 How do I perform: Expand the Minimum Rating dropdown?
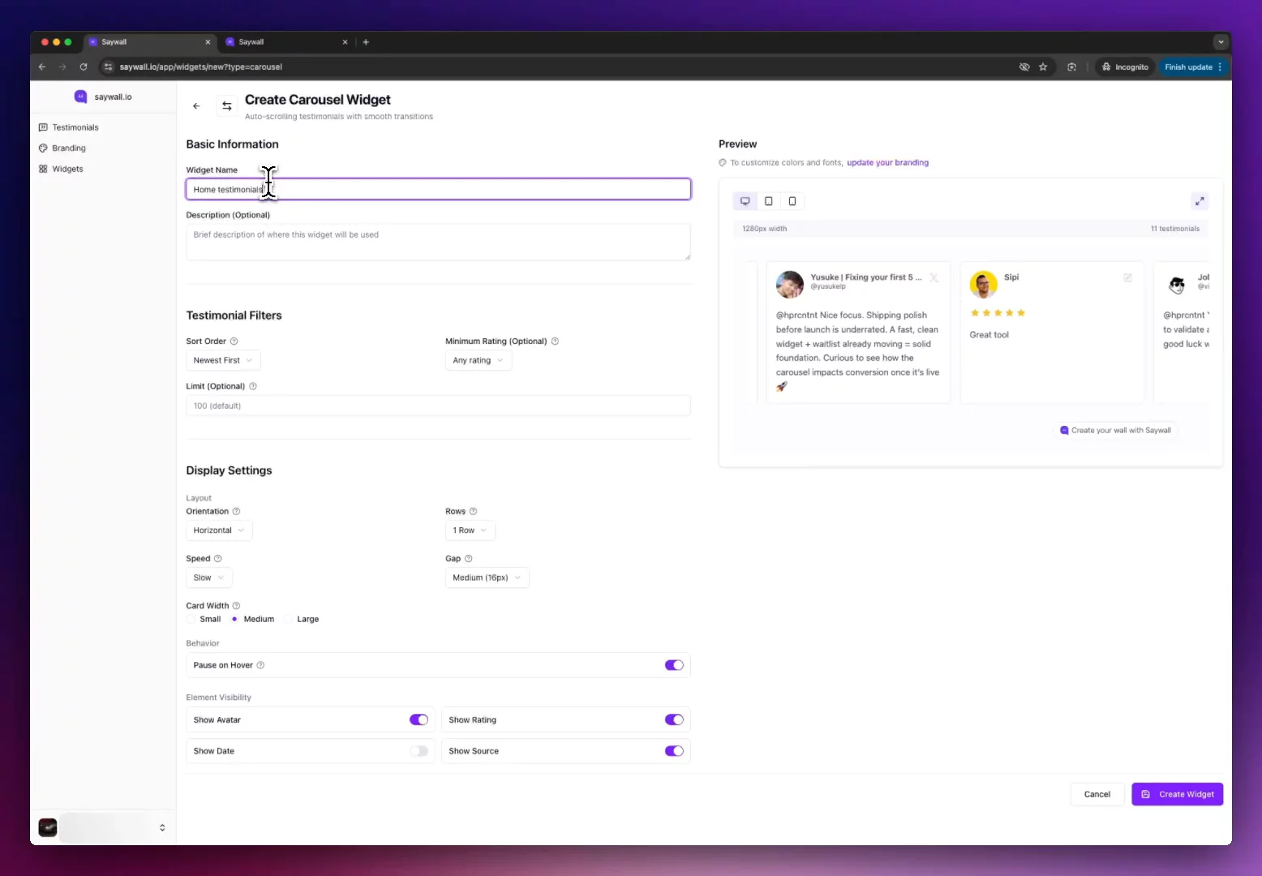click(x=478, y=361)
